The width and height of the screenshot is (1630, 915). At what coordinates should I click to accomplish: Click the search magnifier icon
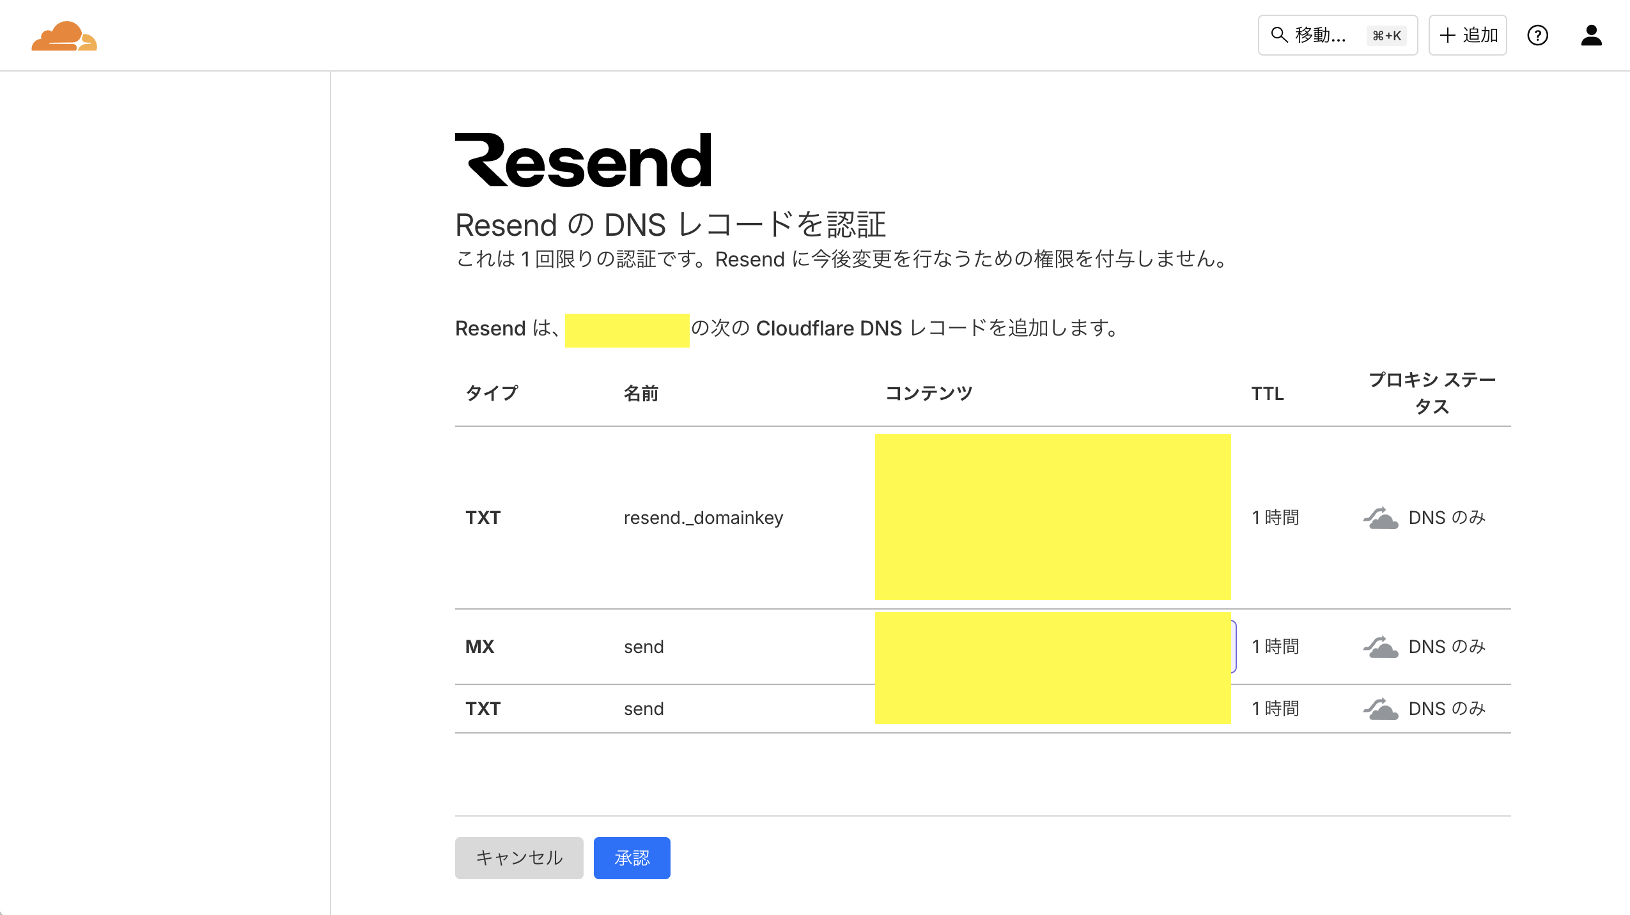click(1278, 35)
